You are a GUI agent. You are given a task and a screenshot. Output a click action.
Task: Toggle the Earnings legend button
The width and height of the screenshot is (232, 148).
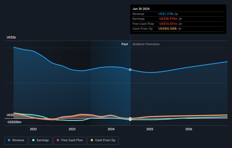pos(40,140)
